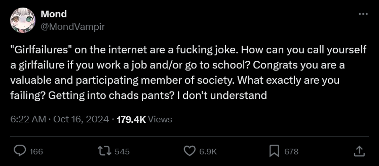Click the 6:22 AM timestamp
Image resolution: width=379 pixels, height=166 pixels.
tap(28, 119)
